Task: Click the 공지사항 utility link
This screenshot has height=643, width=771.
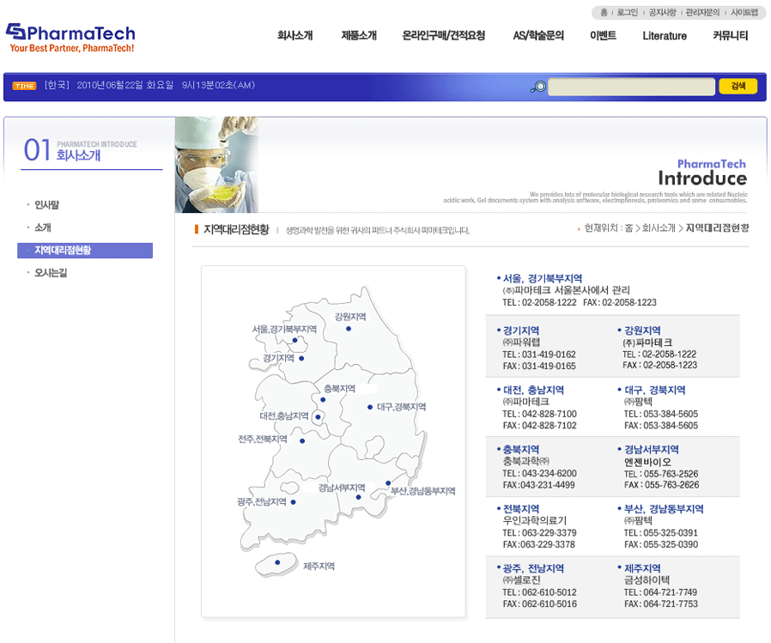Action: pyautogui.click(x=662, y=12)
